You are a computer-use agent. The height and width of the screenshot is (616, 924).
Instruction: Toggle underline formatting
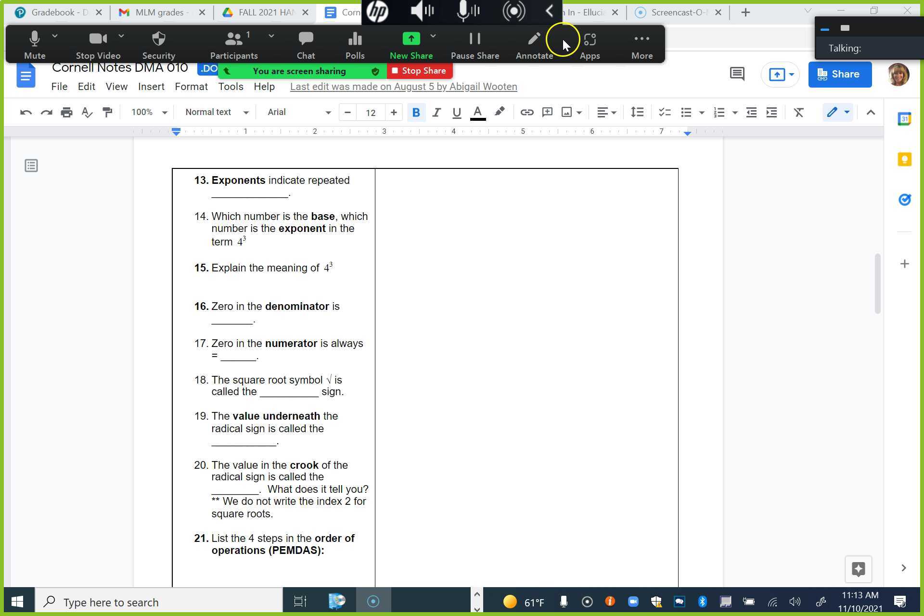(x=456, y=112)
